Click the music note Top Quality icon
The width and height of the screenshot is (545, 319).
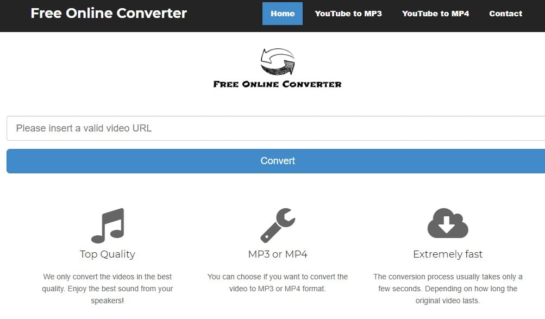pyautogui.click(x=108, y=226)
